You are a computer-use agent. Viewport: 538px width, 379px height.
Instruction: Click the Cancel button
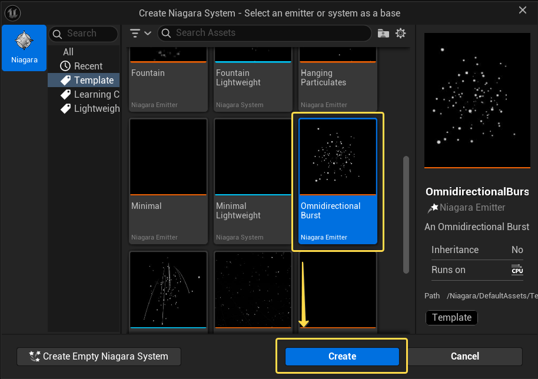click(465, 356)
